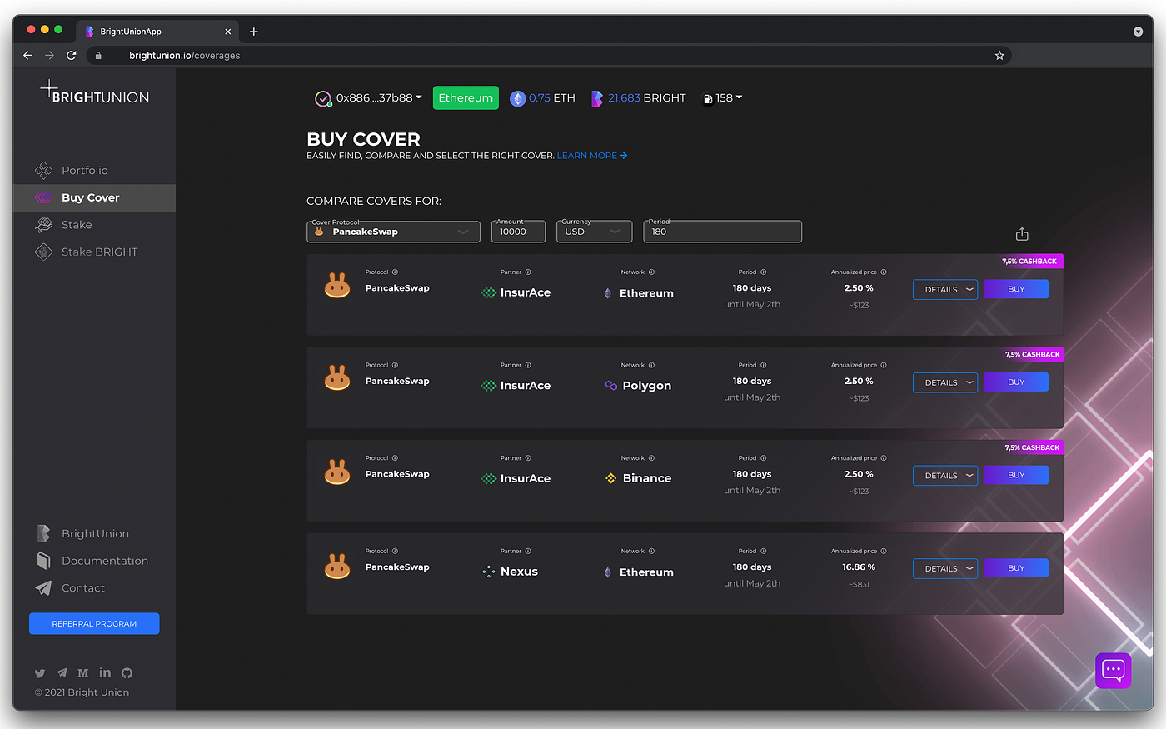Click the ETH balance coin icon
Image resolution: width=1166 pixels, height=729 pixels.
click(x=518, y=98)
